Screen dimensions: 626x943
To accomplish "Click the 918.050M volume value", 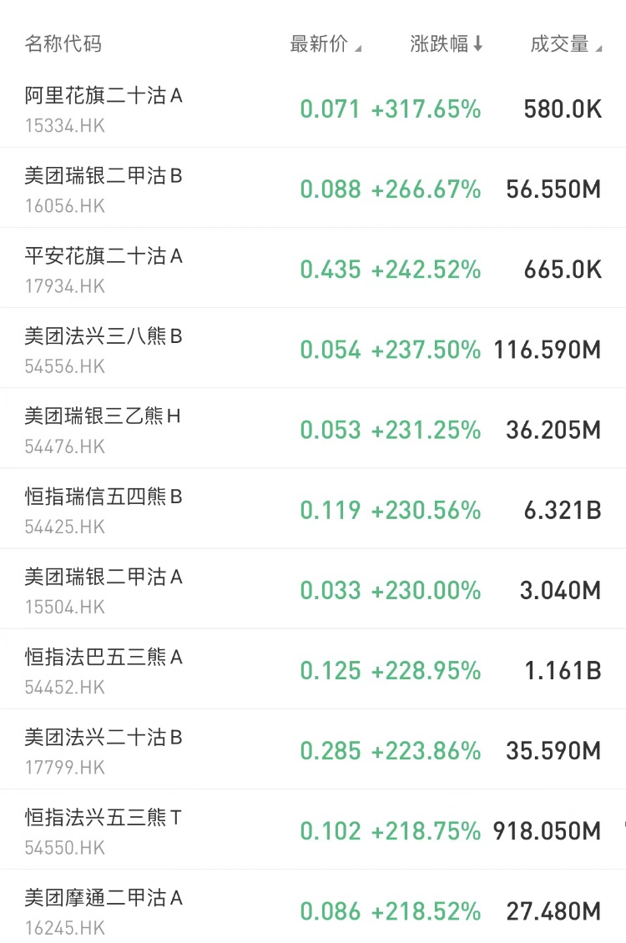I will click(x=547, y=831).
